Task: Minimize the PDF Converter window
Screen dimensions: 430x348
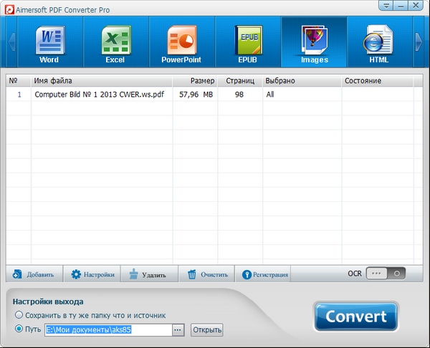Action: coord(401,6)
